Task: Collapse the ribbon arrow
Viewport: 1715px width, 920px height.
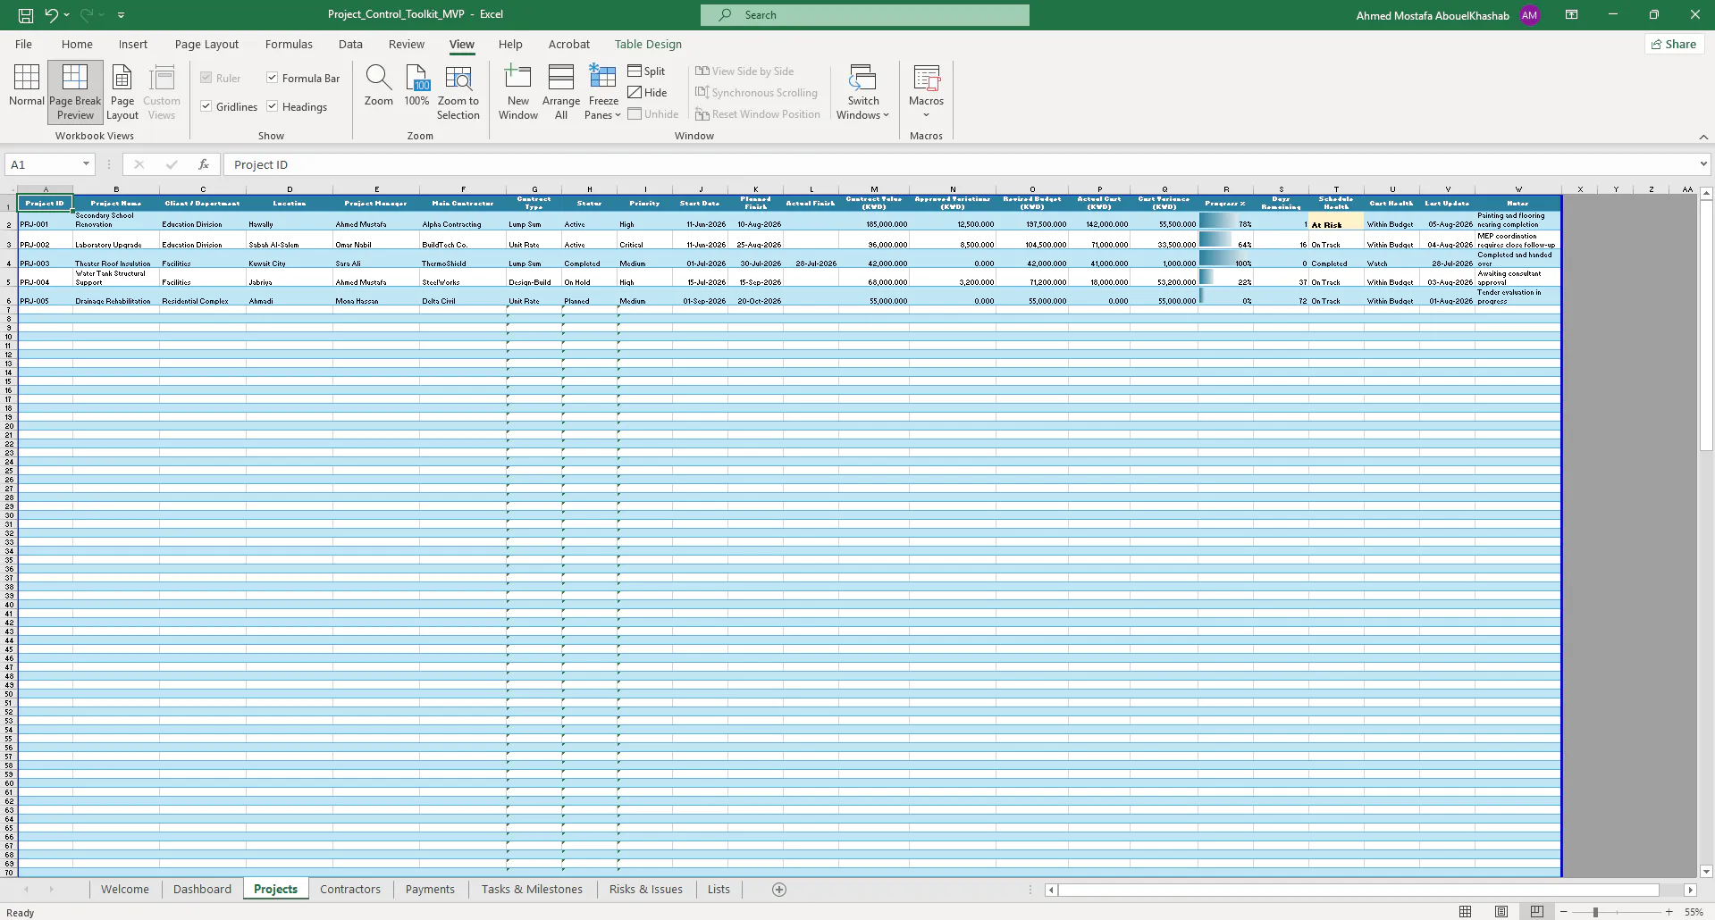Action: point(1703,137)
